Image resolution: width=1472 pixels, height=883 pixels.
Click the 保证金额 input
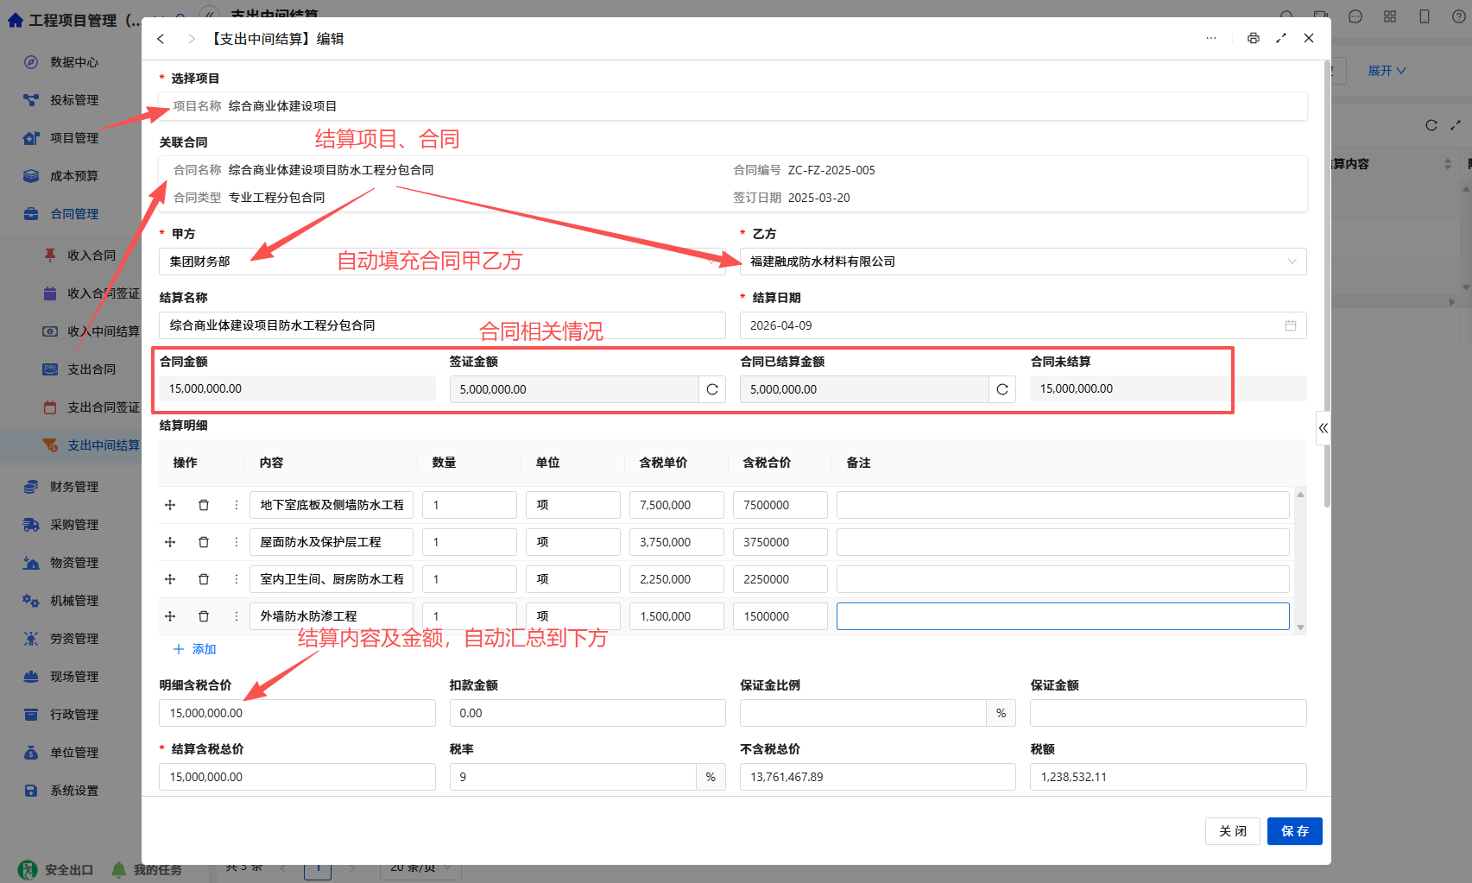click(1168, 713)
